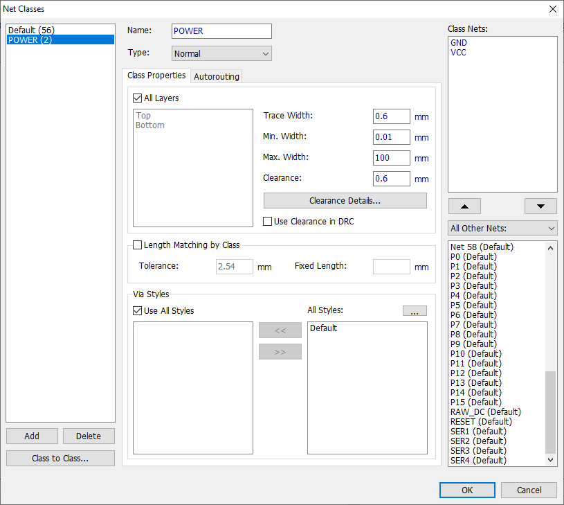The image size is (564, 505).
Task: Select the Default (56) net class
Action: pos(60,30)
